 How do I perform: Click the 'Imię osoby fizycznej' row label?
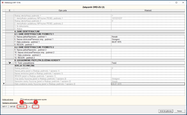[40, 79]
